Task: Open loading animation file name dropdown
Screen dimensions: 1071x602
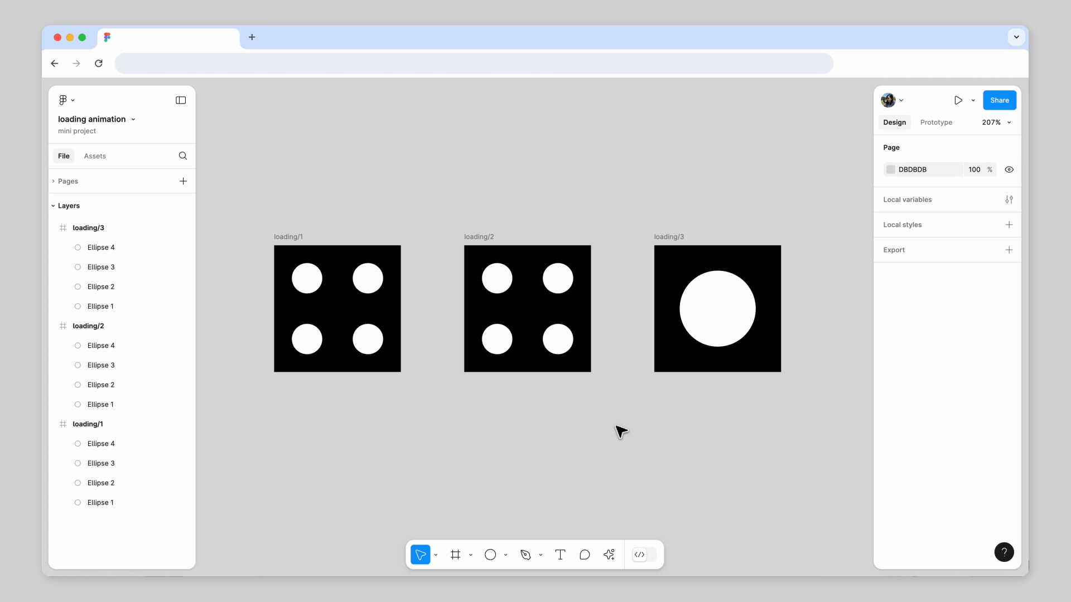Action: point(133,119)
